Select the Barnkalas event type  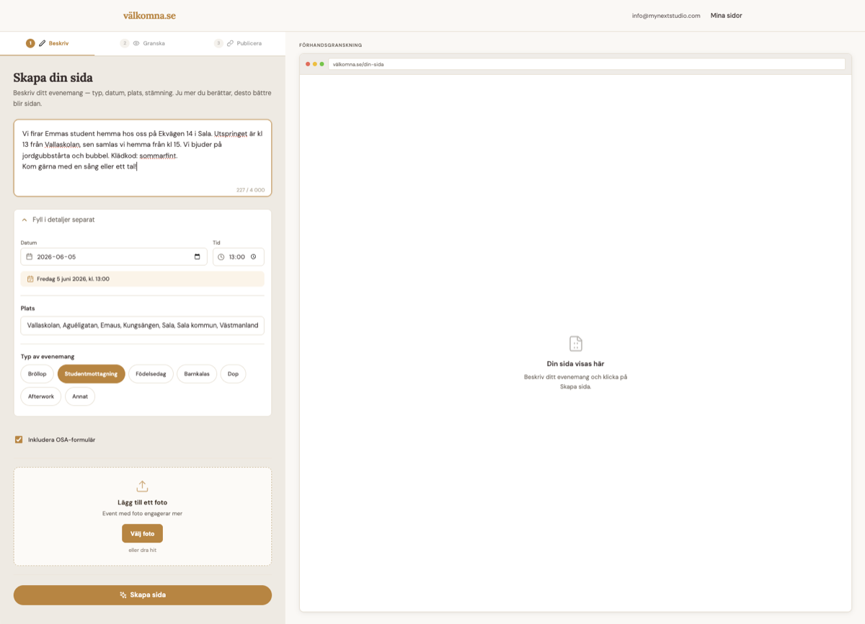(x=197, y=374)
